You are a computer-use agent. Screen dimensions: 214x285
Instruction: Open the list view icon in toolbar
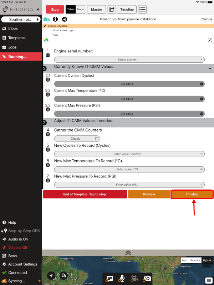click(x=142, y=10)
